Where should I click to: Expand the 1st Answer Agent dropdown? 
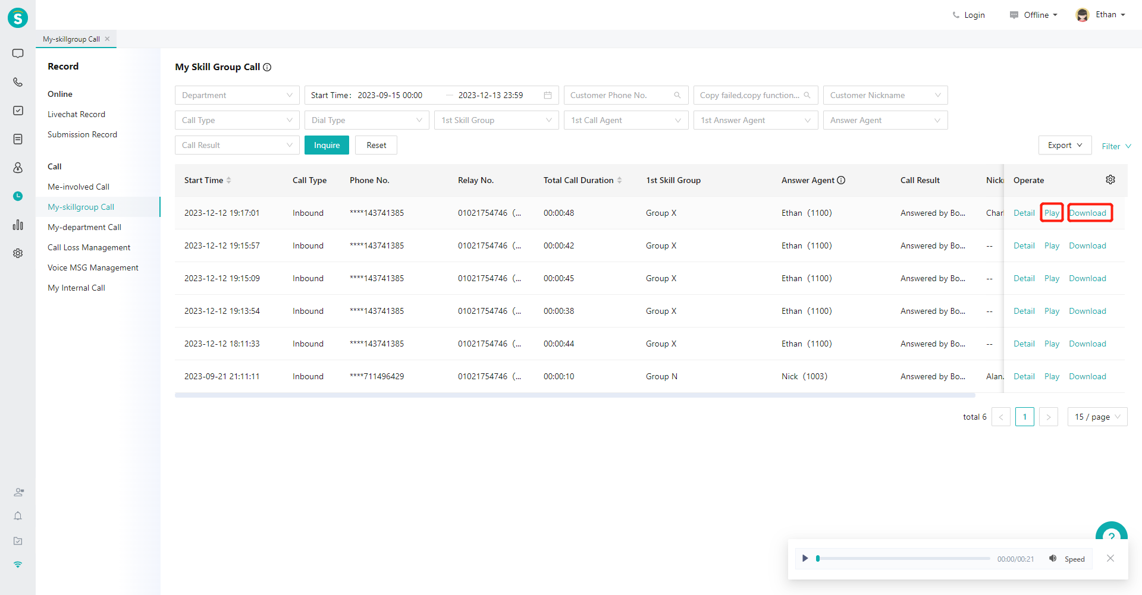point(755,120)
